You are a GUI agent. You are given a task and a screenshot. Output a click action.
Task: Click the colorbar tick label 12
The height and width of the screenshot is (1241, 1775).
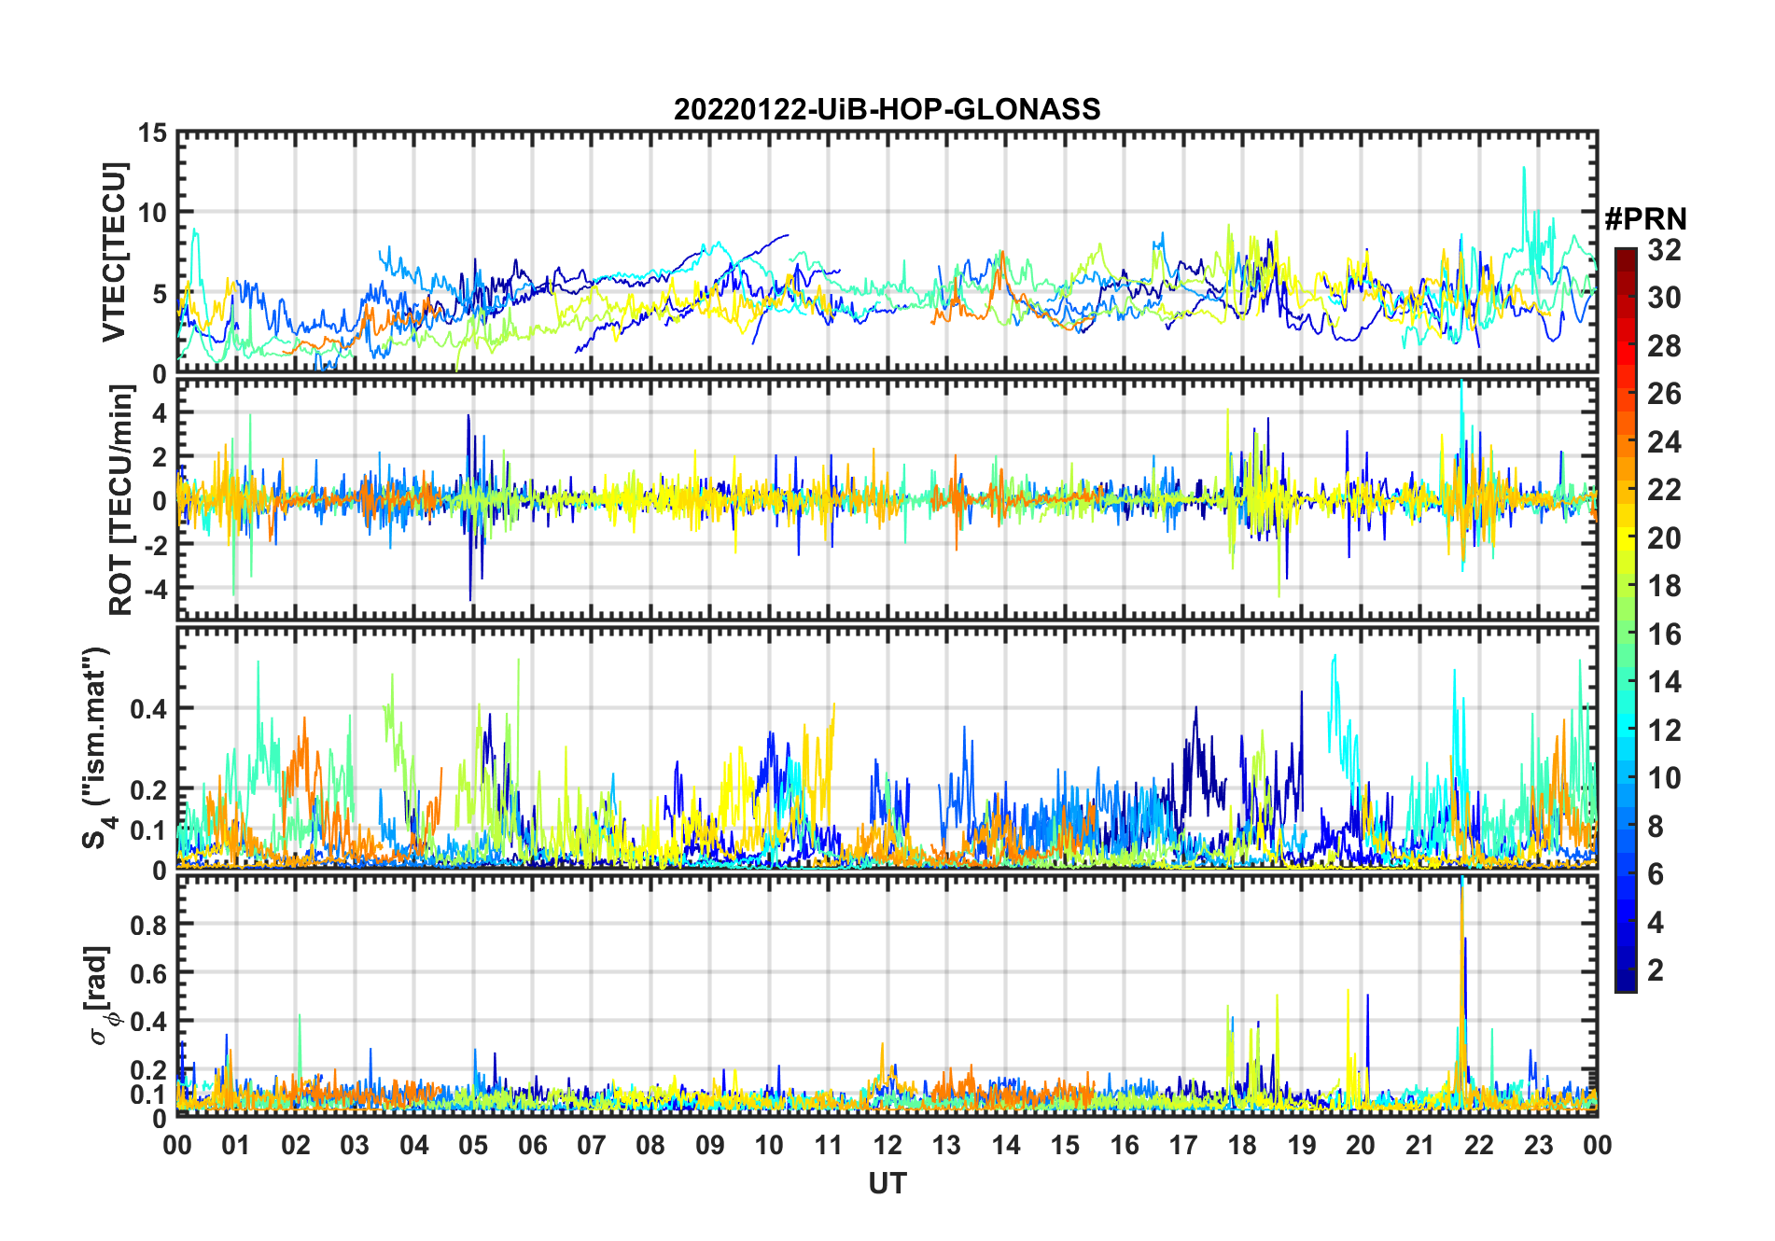point(1664,731)
